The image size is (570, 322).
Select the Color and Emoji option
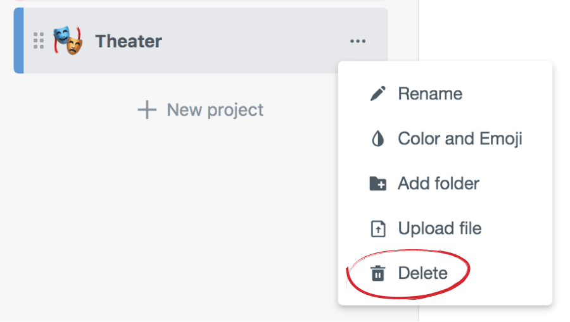click(x=460, y=139)
